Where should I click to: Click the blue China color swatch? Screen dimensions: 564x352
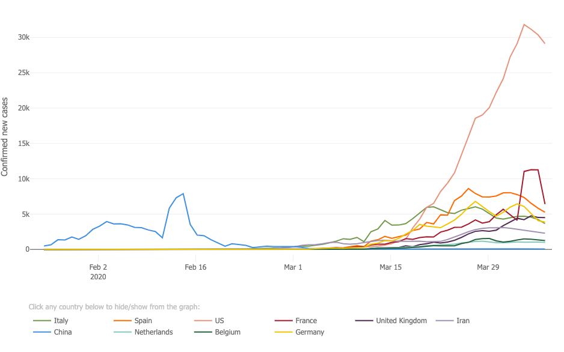point(41,332)
